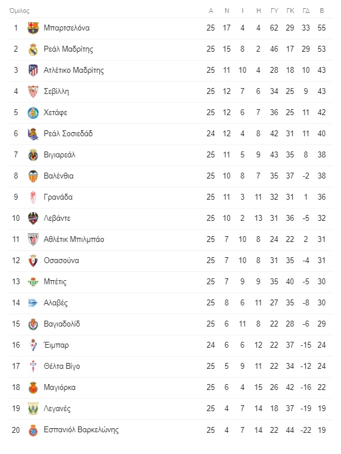Click the Getafe blue round crest
Image resolution: width=341 pixels, height=454 pixels.
click(33, 113)
